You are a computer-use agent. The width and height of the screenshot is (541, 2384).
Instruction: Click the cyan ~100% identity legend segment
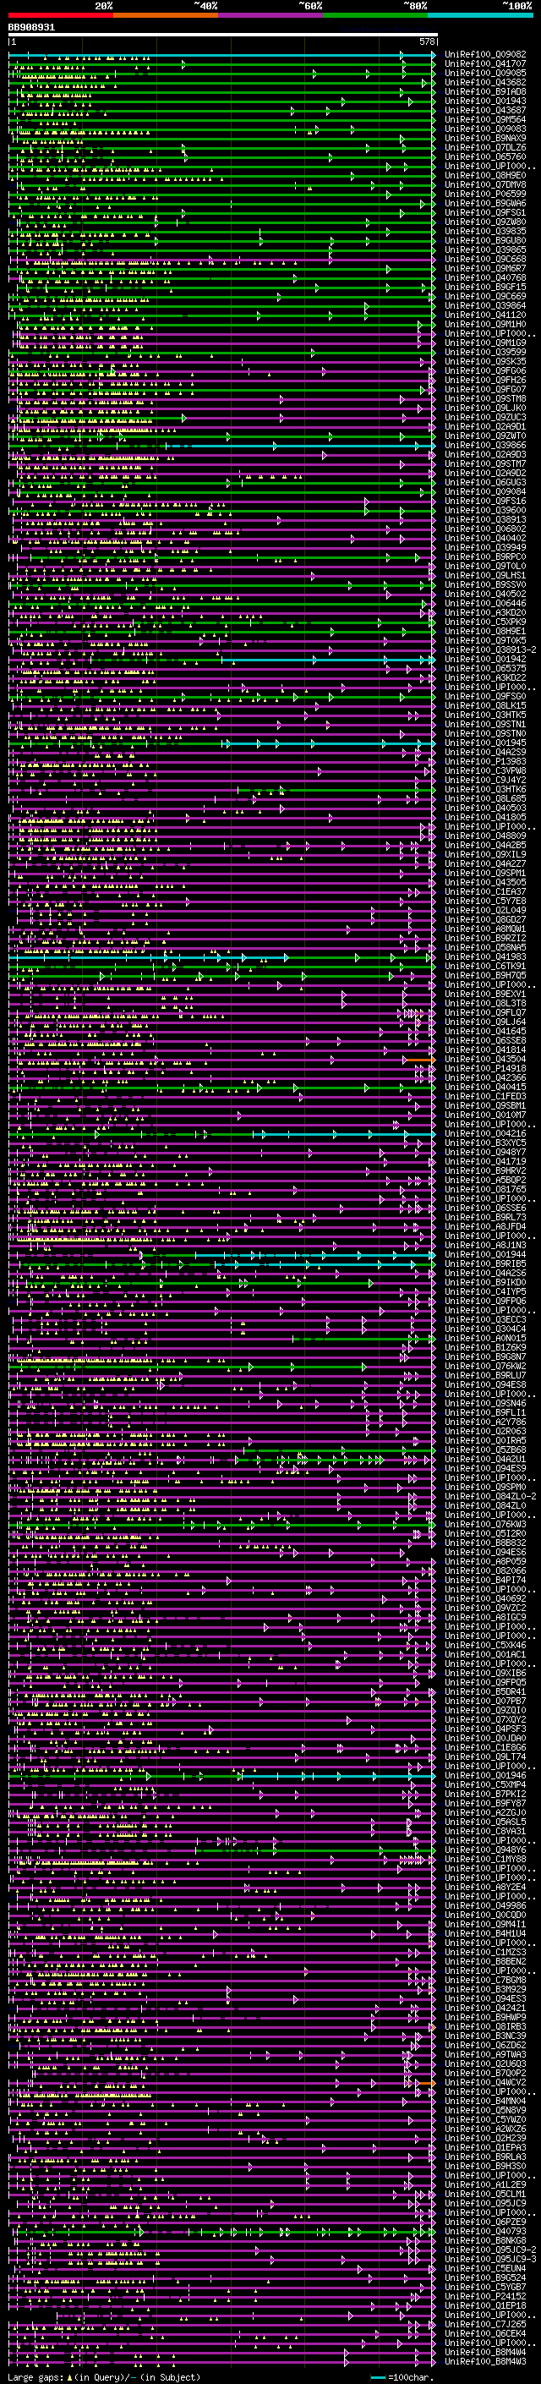(480, 15)
